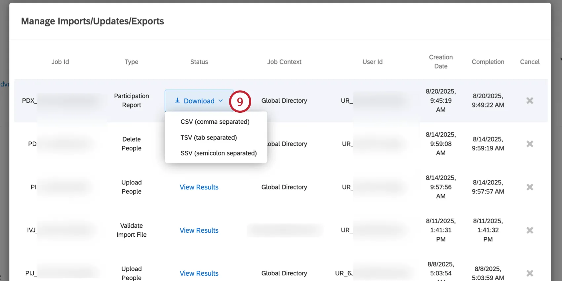This screenshot has height=281, width=562.
Task: Click the step 9 circle marker
Action: 240,101
